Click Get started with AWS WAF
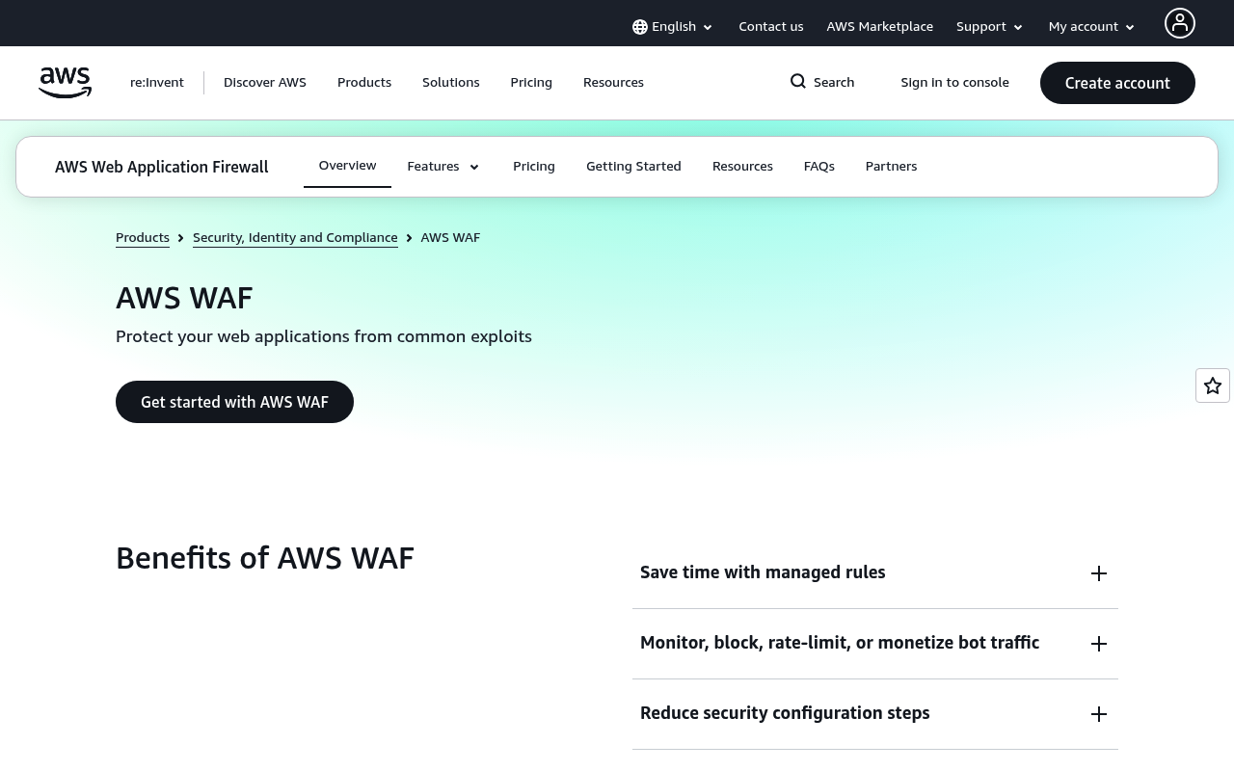 234,402
